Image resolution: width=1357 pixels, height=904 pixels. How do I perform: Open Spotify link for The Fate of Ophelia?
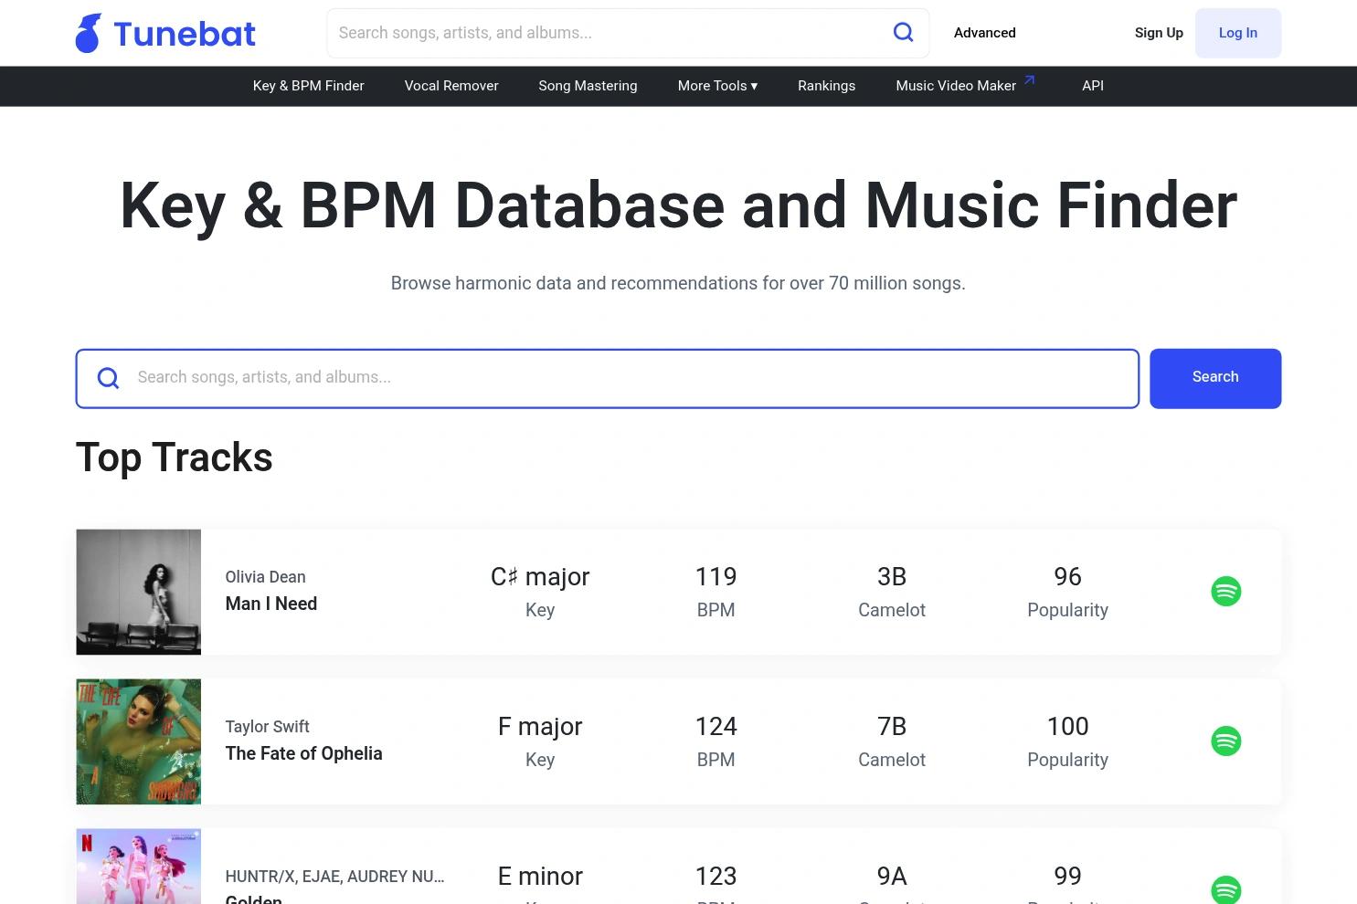(x=1225, y=741)
